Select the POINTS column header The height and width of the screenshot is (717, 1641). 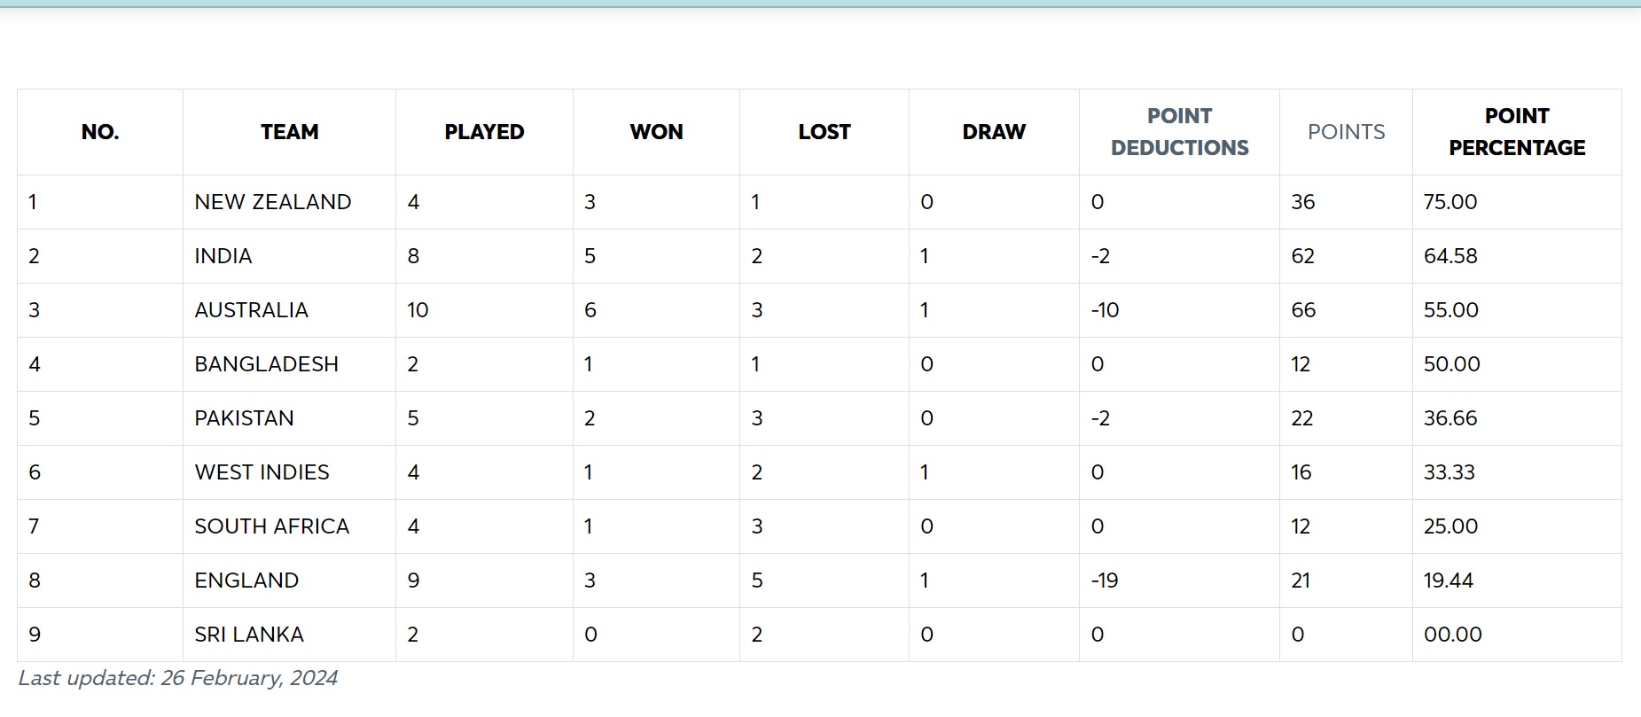(1346, 132)
